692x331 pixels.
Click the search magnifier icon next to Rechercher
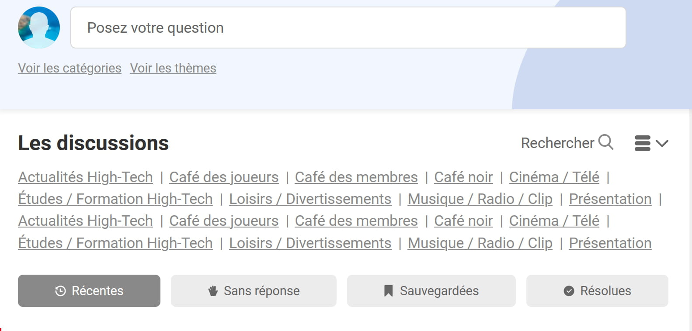pyautogui.click(x=606, y=142)
